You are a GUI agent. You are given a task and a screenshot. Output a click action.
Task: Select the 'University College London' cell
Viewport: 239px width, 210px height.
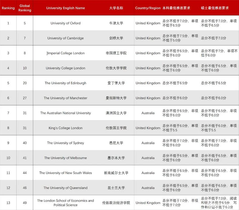(66, 68)
